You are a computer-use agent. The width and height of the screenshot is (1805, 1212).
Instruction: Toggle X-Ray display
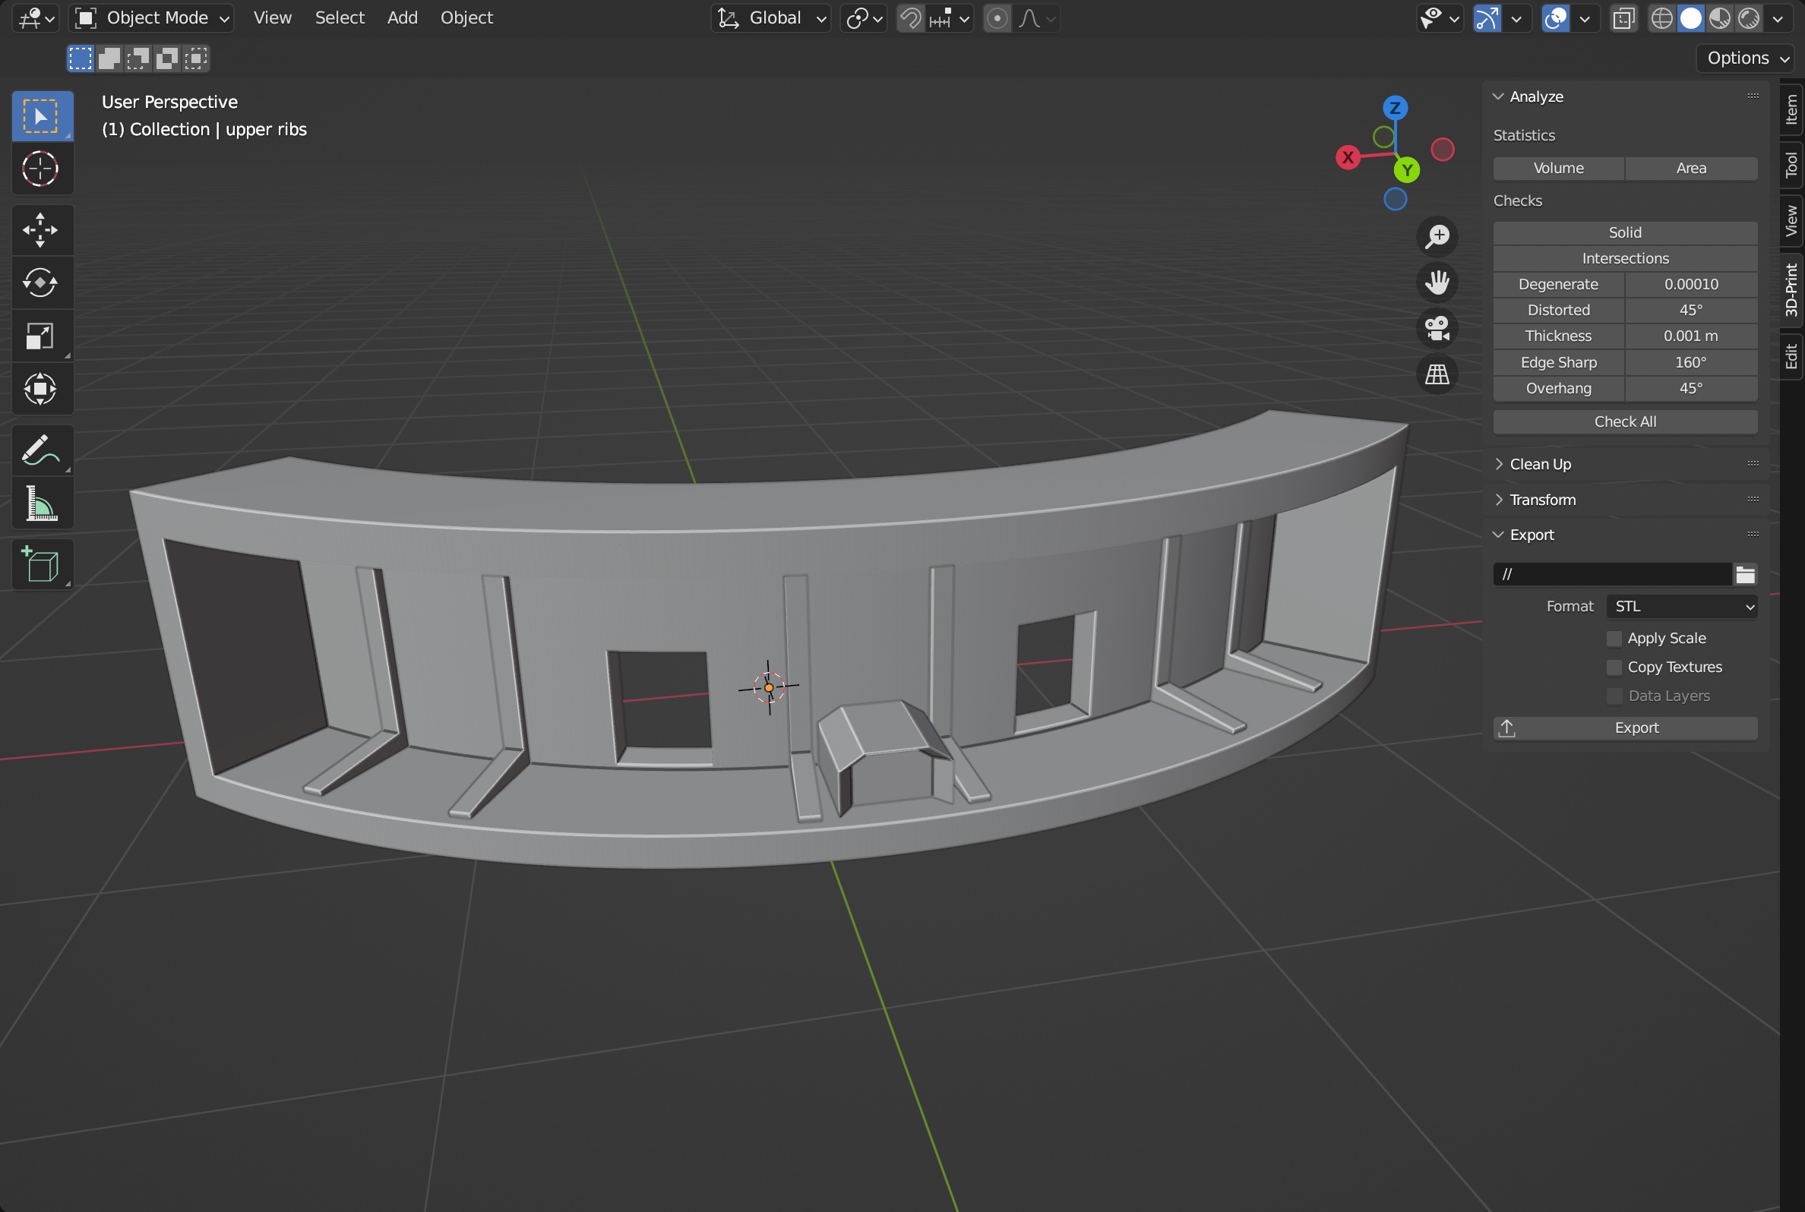(1623, 17)
